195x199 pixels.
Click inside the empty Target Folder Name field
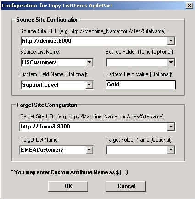(137, 150)
